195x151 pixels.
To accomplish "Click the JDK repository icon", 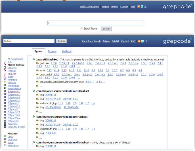I will click(x=5, y=62).
